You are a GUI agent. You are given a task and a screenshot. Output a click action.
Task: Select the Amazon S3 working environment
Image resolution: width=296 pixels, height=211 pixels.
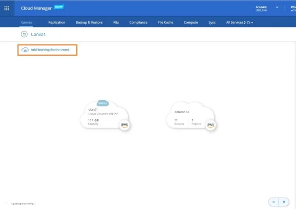[190, 116]
